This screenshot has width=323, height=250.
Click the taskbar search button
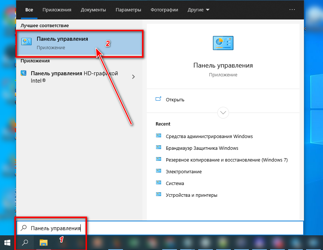[x=25, y=243]
